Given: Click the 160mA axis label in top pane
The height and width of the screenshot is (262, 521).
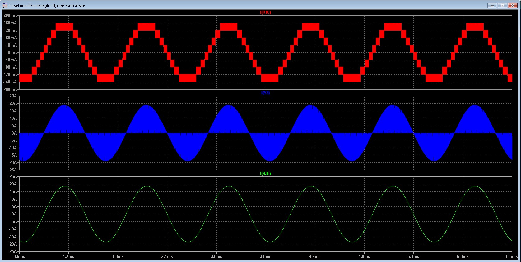Looking at the screenshot, I should point(10,23).
